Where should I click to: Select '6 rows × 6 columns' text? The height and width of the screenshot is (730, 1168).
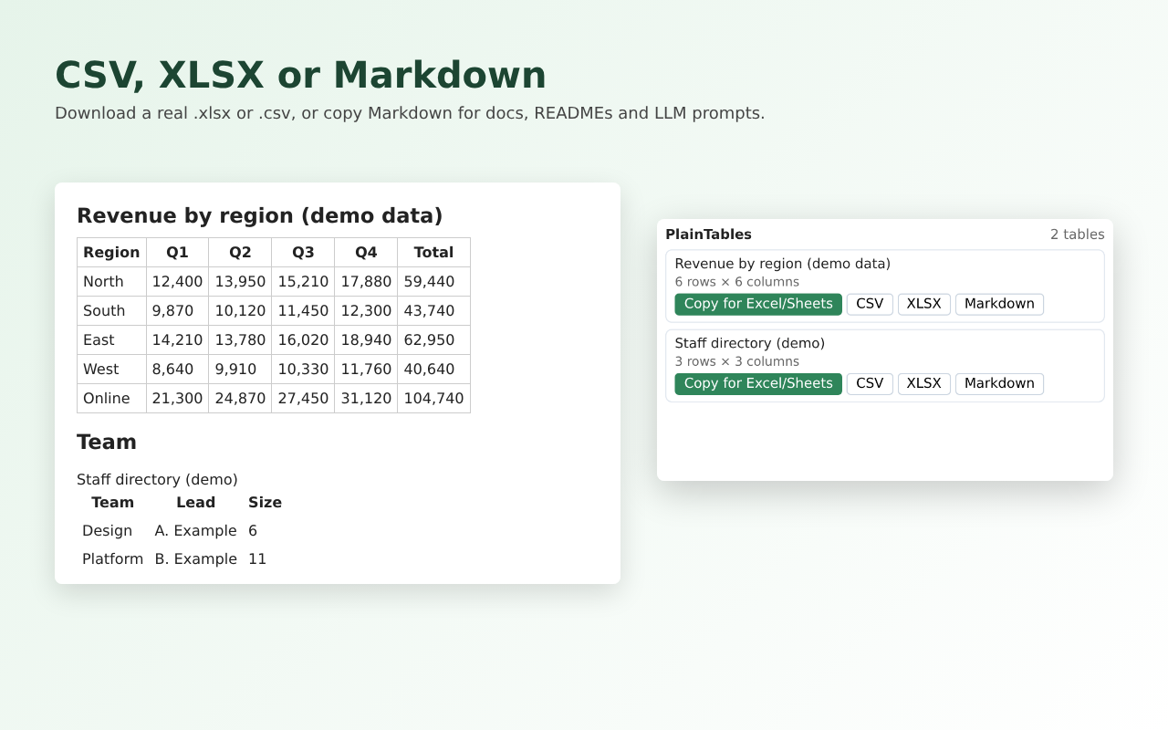pos(737,282)
